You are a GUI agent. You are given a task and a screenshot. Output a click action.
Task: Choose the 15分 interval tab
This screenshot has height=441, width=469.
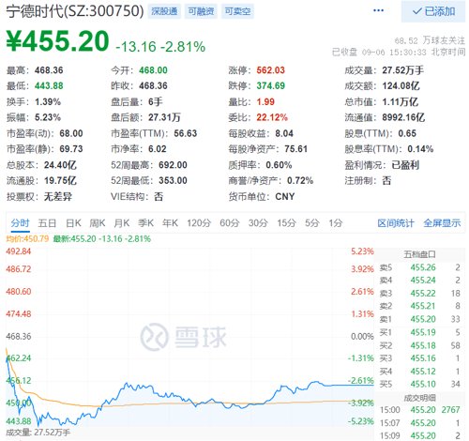[x=286, y=223]
